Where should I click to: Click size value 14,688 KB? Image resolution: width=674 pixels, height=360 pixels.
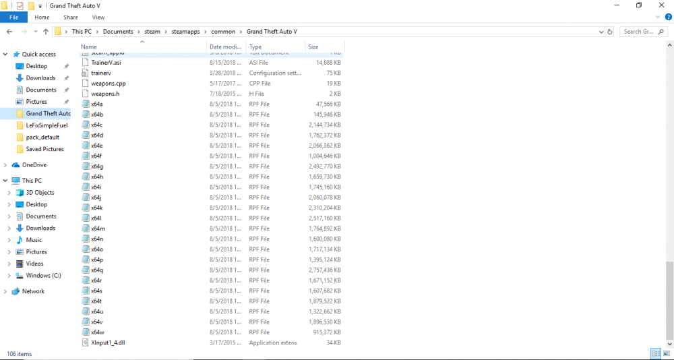(328, 63)
